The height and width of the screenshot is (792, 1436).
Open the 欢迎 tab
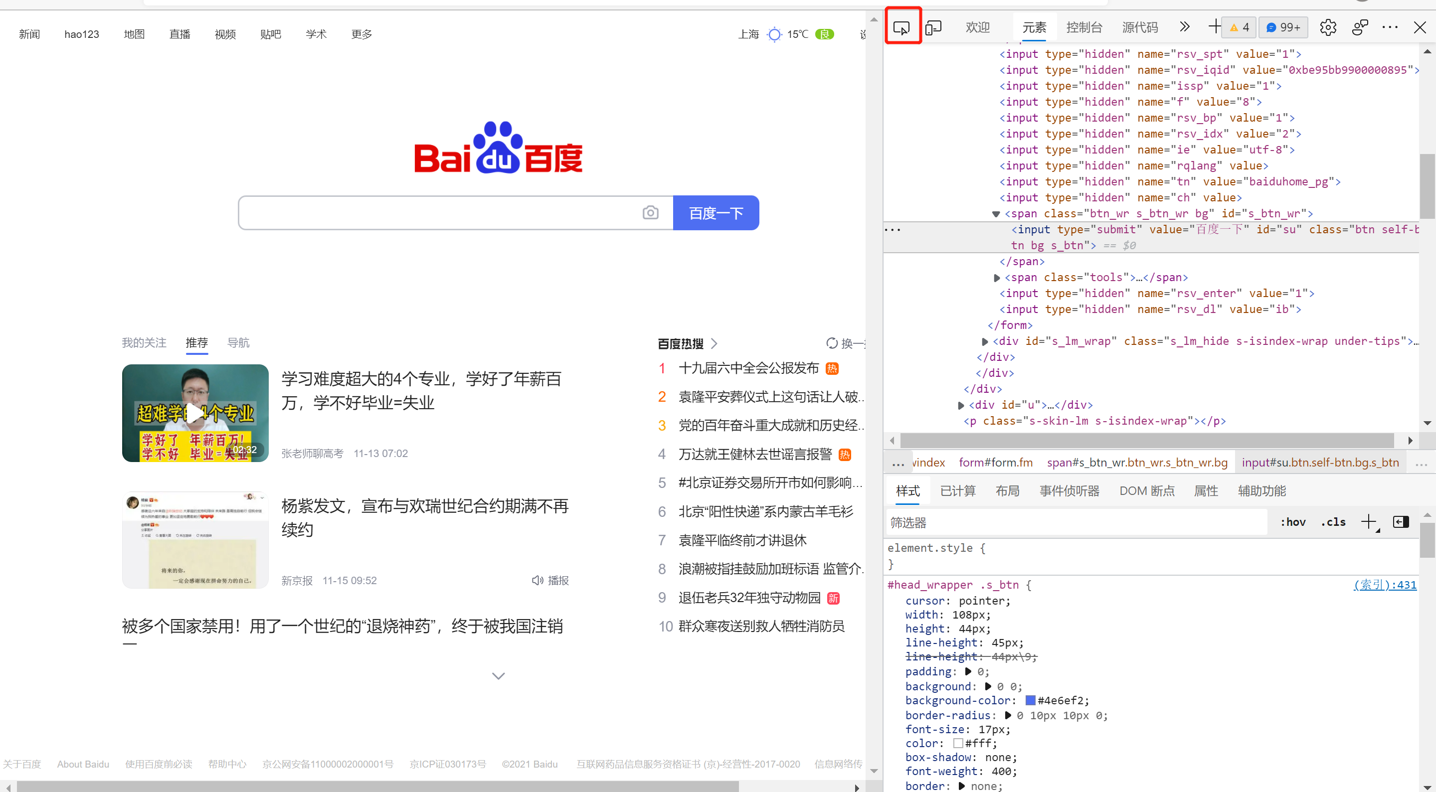coord(978,27)
